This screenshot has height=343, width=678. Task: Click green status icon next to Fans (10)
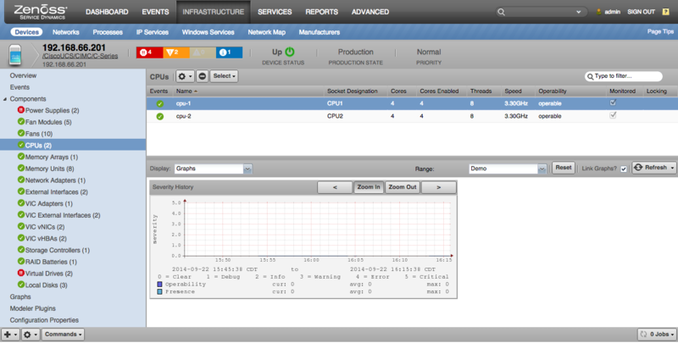click(20, 133)
